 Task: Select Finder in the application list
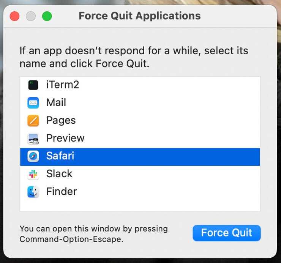pyautogui.click(x=62, y=192)
